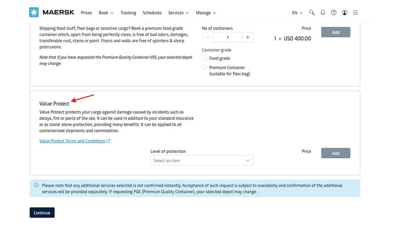Image resolution: width=401 pixels, height=225 pixels.
Task: Select Premium Container radio option
Action: (x=205, y=67)
